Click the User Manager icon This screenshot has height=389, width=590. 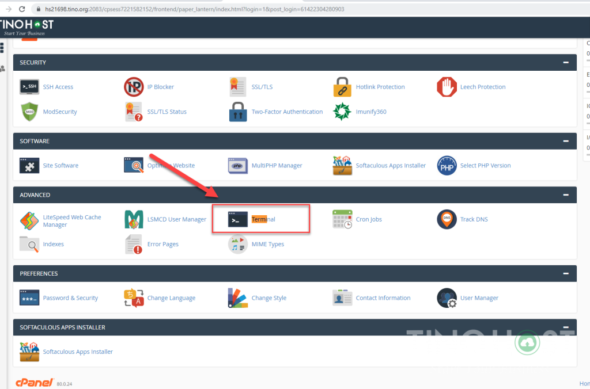pyautogui.click(x=447, y=298)
